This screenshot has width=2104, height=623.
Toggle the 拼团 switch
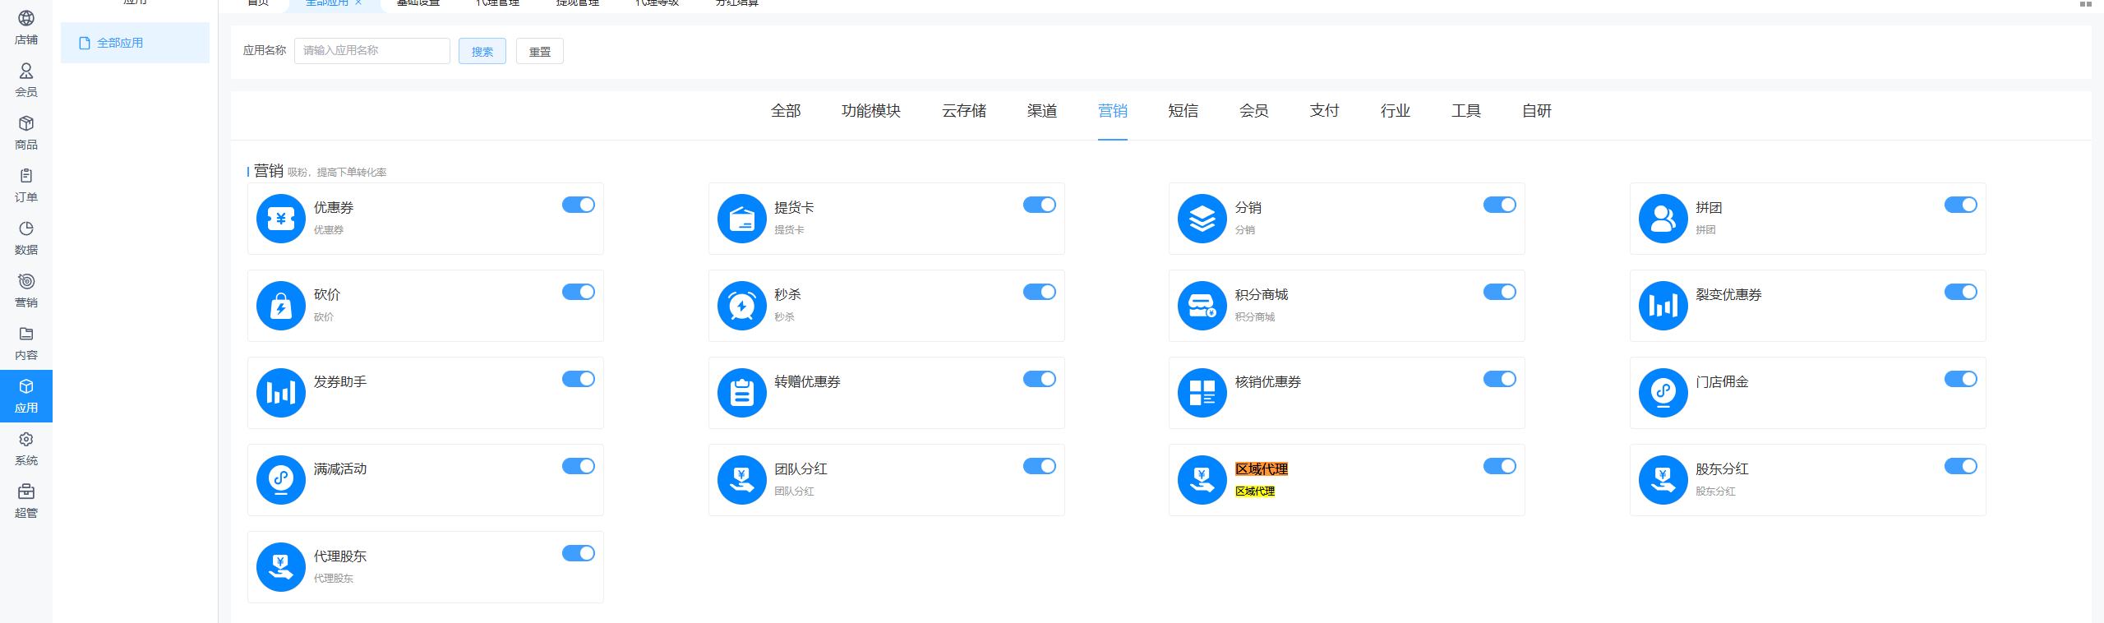1961,205
